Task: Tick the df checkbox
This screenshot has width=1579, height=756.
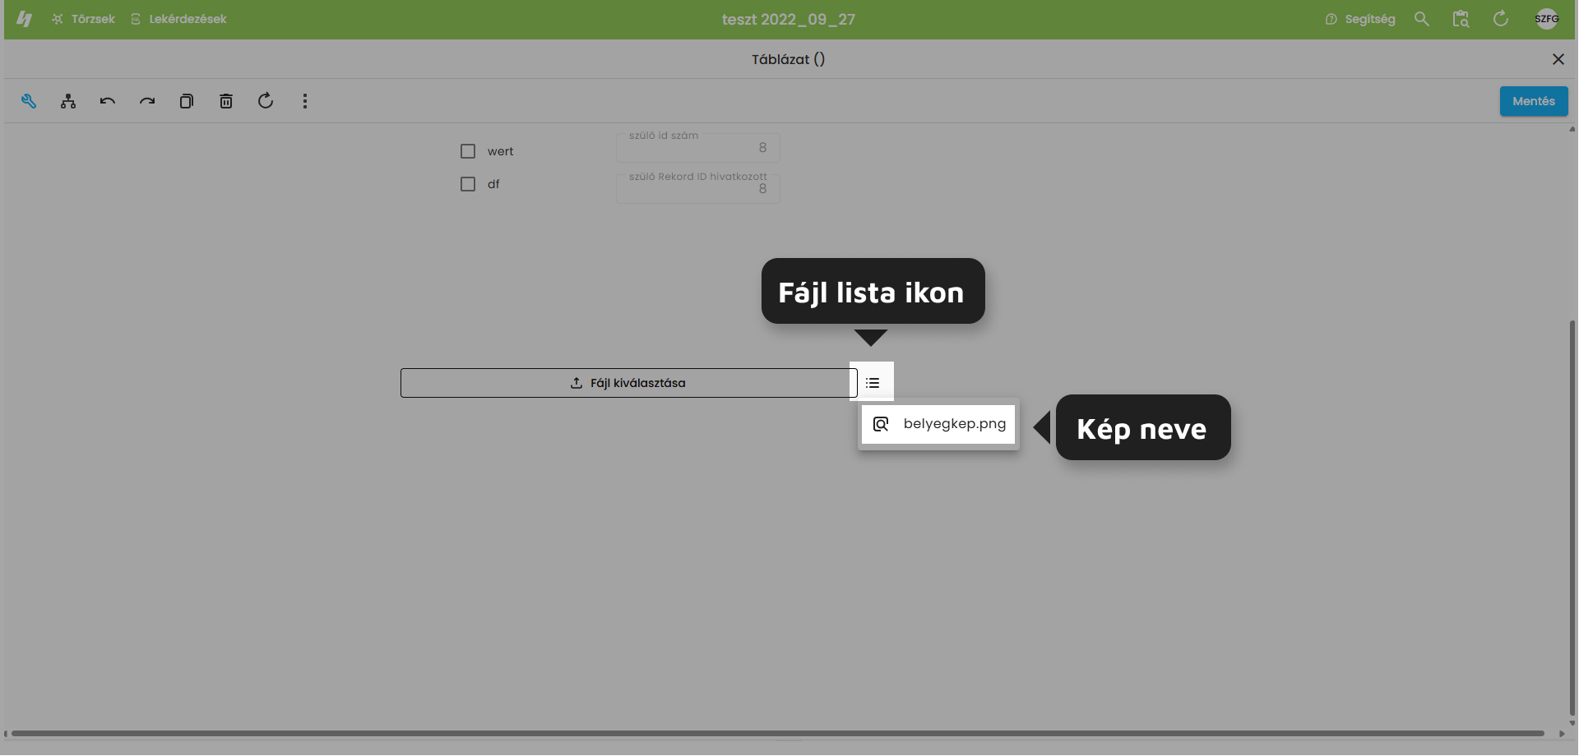Action: pos(468,184)
